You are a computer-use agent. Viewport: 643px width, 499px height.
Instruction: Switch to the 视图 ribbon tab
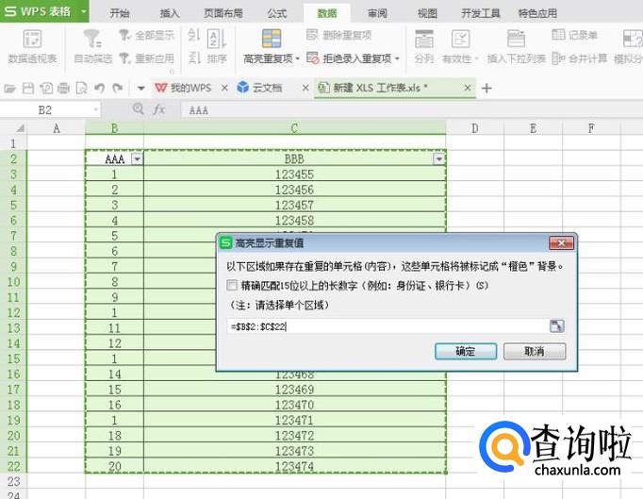[427, 13]
